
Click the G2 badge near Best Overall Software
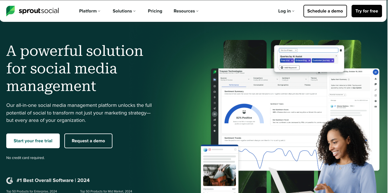pos(9,180)
